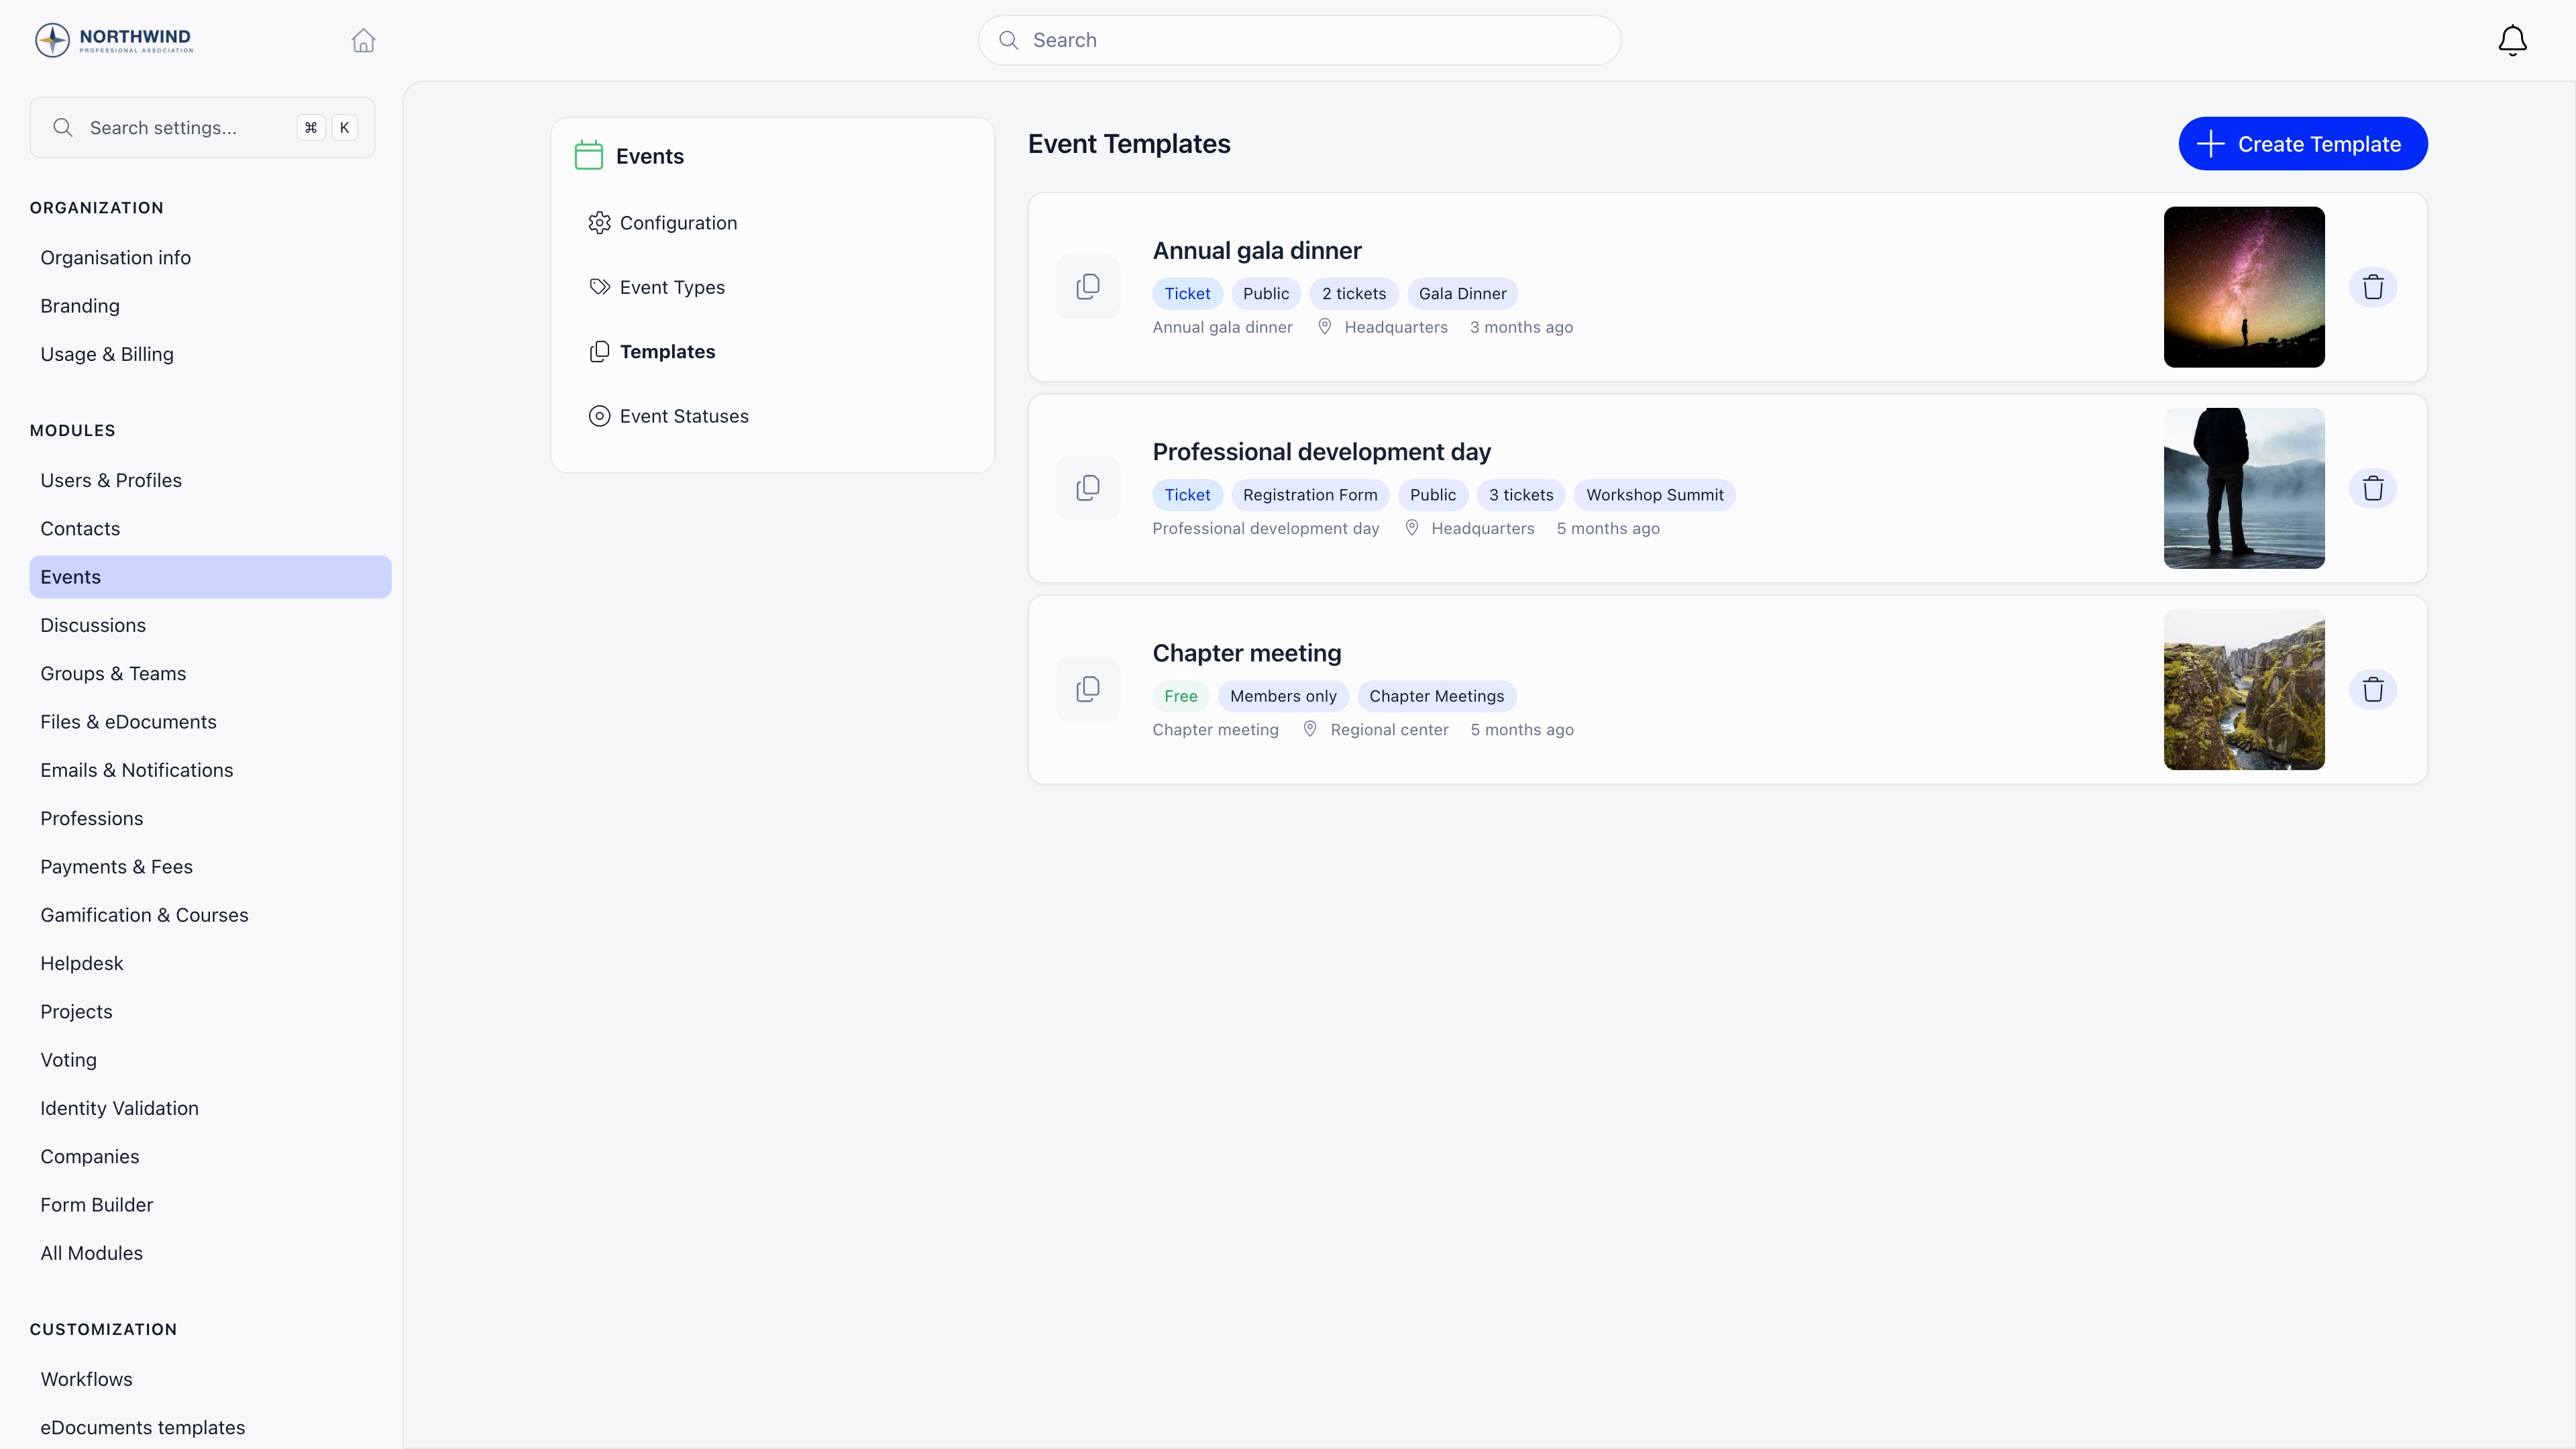Viewport: 2576px width, 1449px height.
Task: Click the plus icon on Create Template
Action: click(x=2210, y=144)
